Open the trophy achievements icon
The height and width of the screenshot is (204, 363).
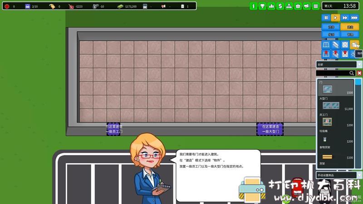262,6
